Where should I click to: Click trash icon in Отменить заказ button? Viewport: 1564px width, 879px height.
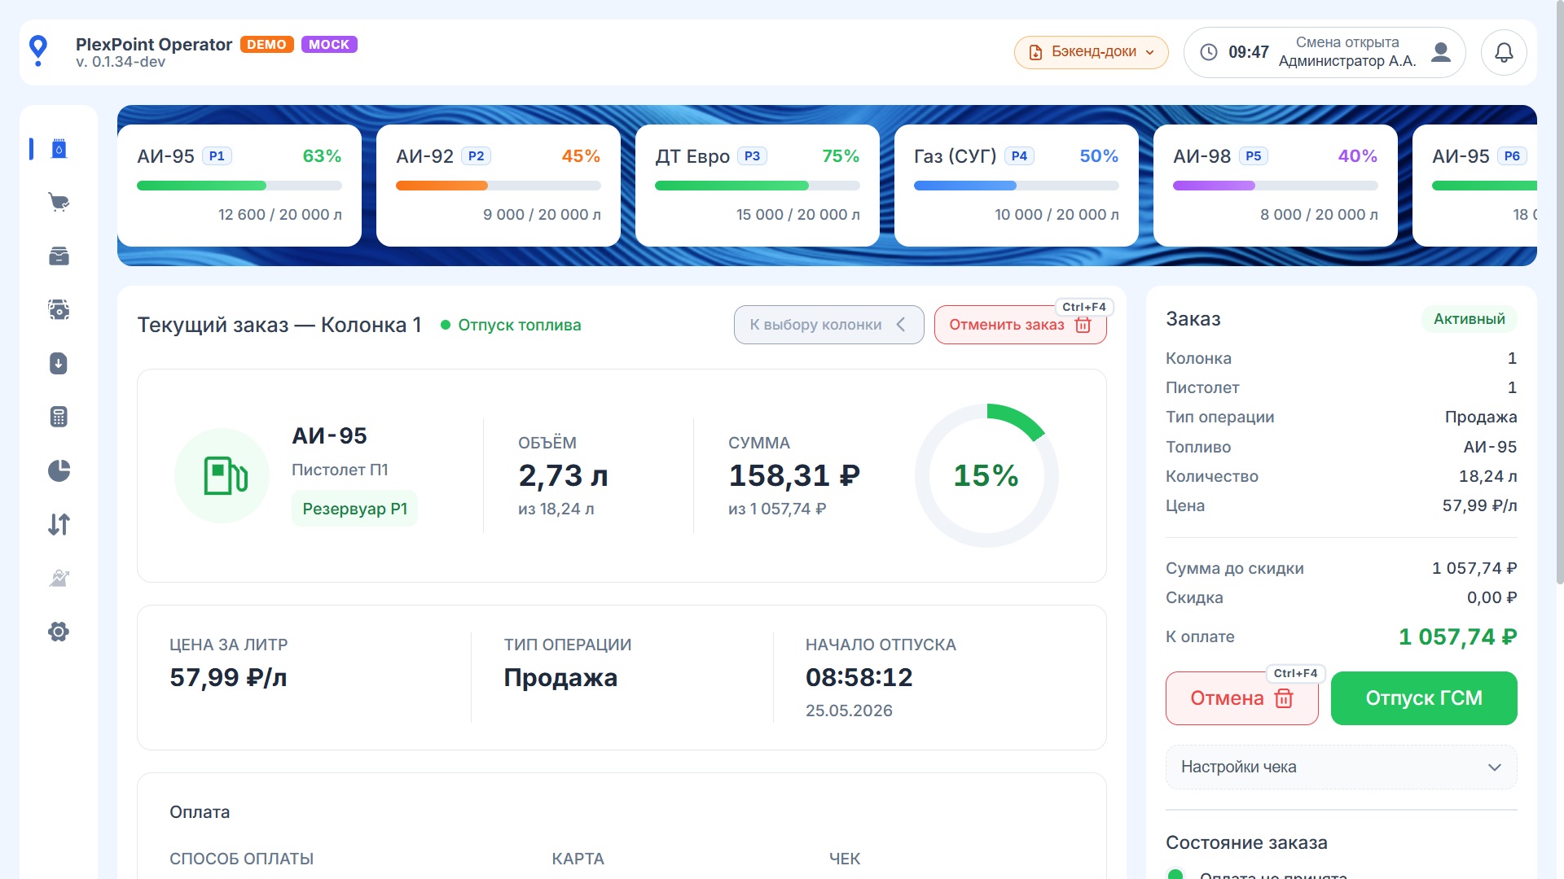point(1083,325)
